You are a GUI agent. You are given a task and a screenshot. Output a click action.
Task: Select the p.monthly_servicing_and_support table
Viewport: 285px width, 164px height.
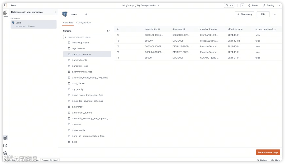(87, 118)
